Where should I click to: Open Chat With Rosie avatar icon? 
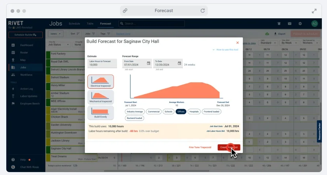pos(13,167)
